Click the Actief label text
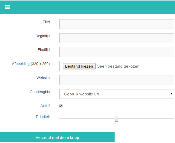This screenshot has width=175, height=143. pyautogui.click(x=45, y=106)
